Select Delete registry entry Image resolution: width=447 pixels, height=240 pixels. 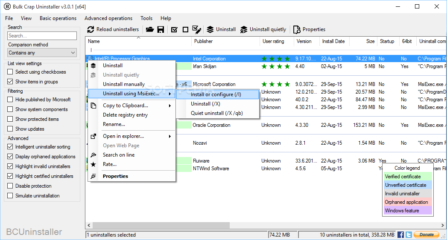[131, 115]
